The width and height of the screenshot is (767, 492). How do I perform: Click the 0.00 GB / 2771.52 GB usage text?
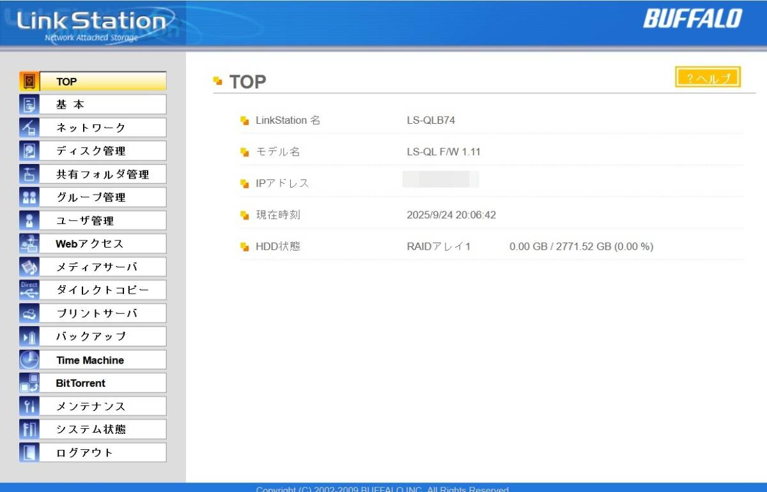coord(581,246)
